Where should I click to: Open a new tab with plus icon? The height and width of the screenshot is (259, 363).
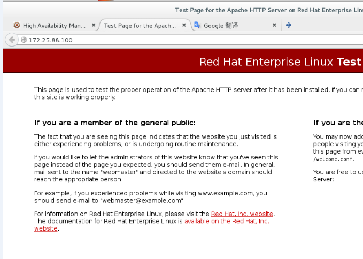tap(289, 25)
